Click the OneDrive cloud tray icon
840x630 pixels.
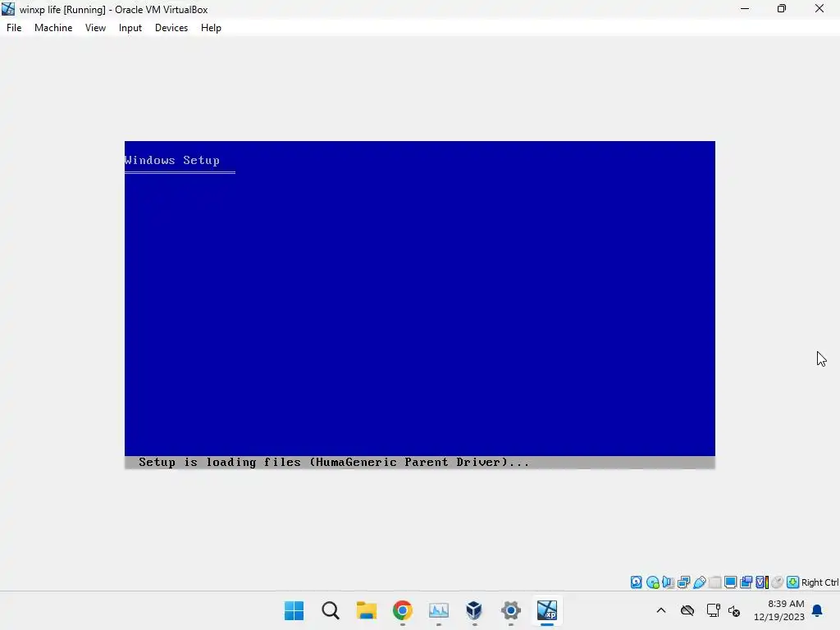point(687,610)
